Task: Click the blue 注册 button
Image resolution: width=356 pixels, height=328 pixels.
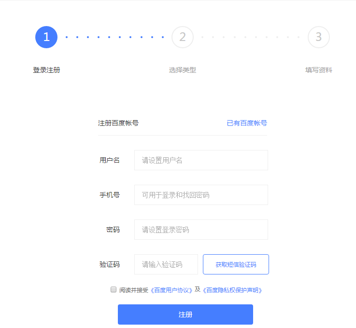Action: point(185,314)
